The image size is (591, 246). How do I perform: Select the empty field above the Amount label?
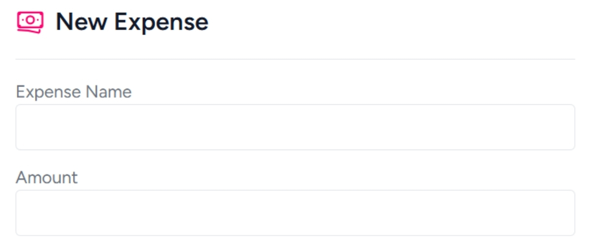coord(295,127)
